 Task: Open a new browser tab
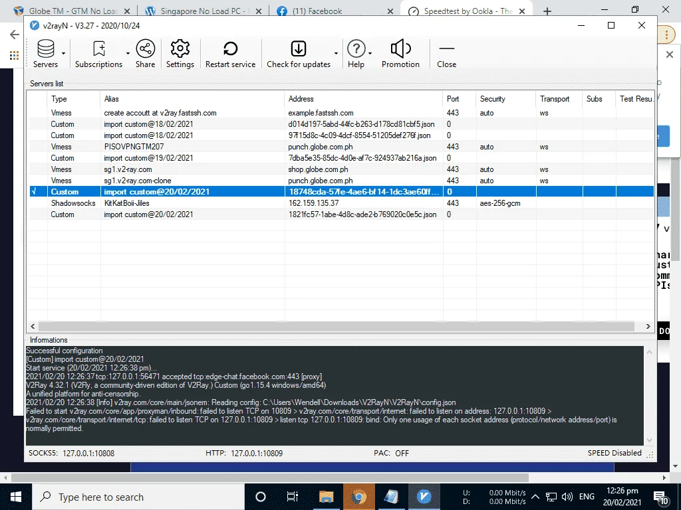[547, 11]
